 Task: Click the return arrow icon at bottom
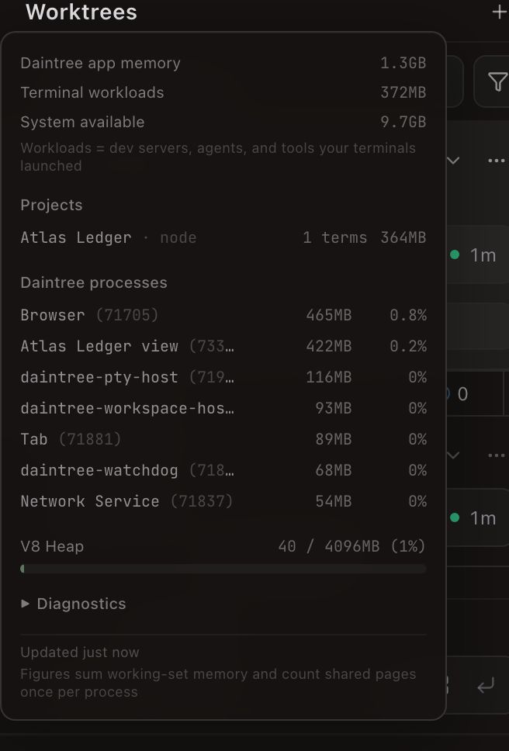pos(486,686)
